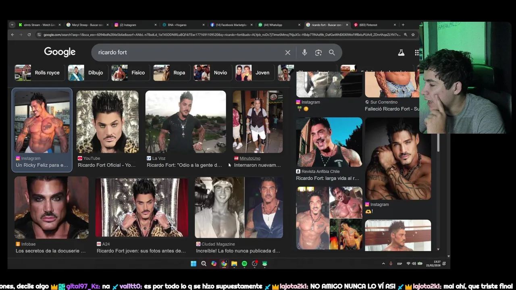Viewport: 516px width, 290px height.
Task: Open Spotify from the taskbar
Action: tap(244, 264)
